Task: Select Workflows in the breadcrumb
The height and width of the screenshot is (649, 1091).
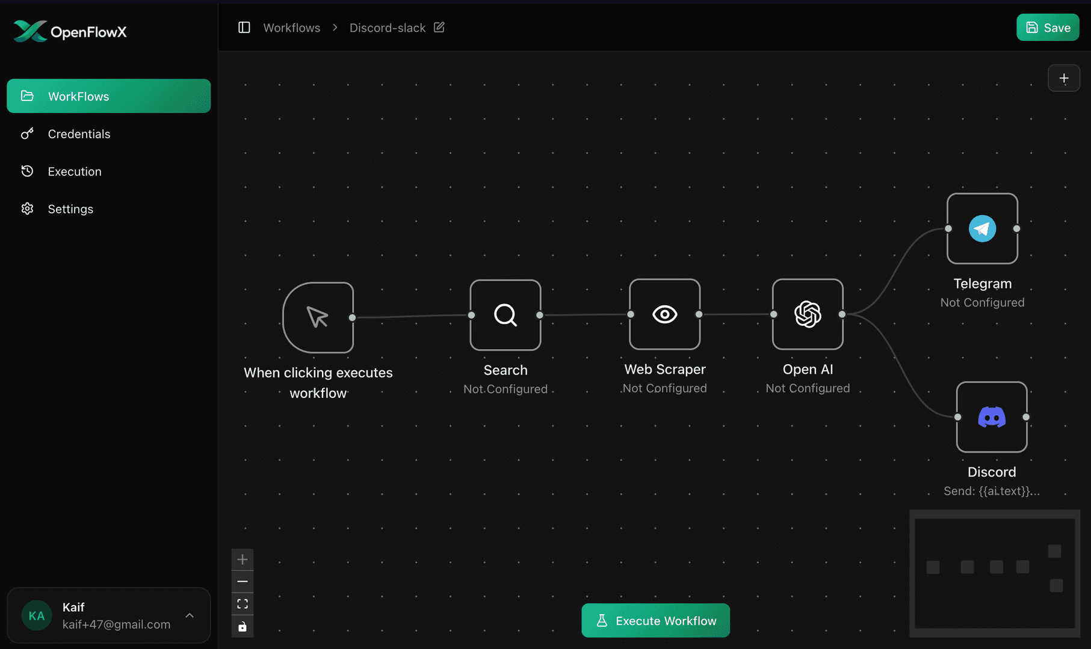Action: pos(291,27)
